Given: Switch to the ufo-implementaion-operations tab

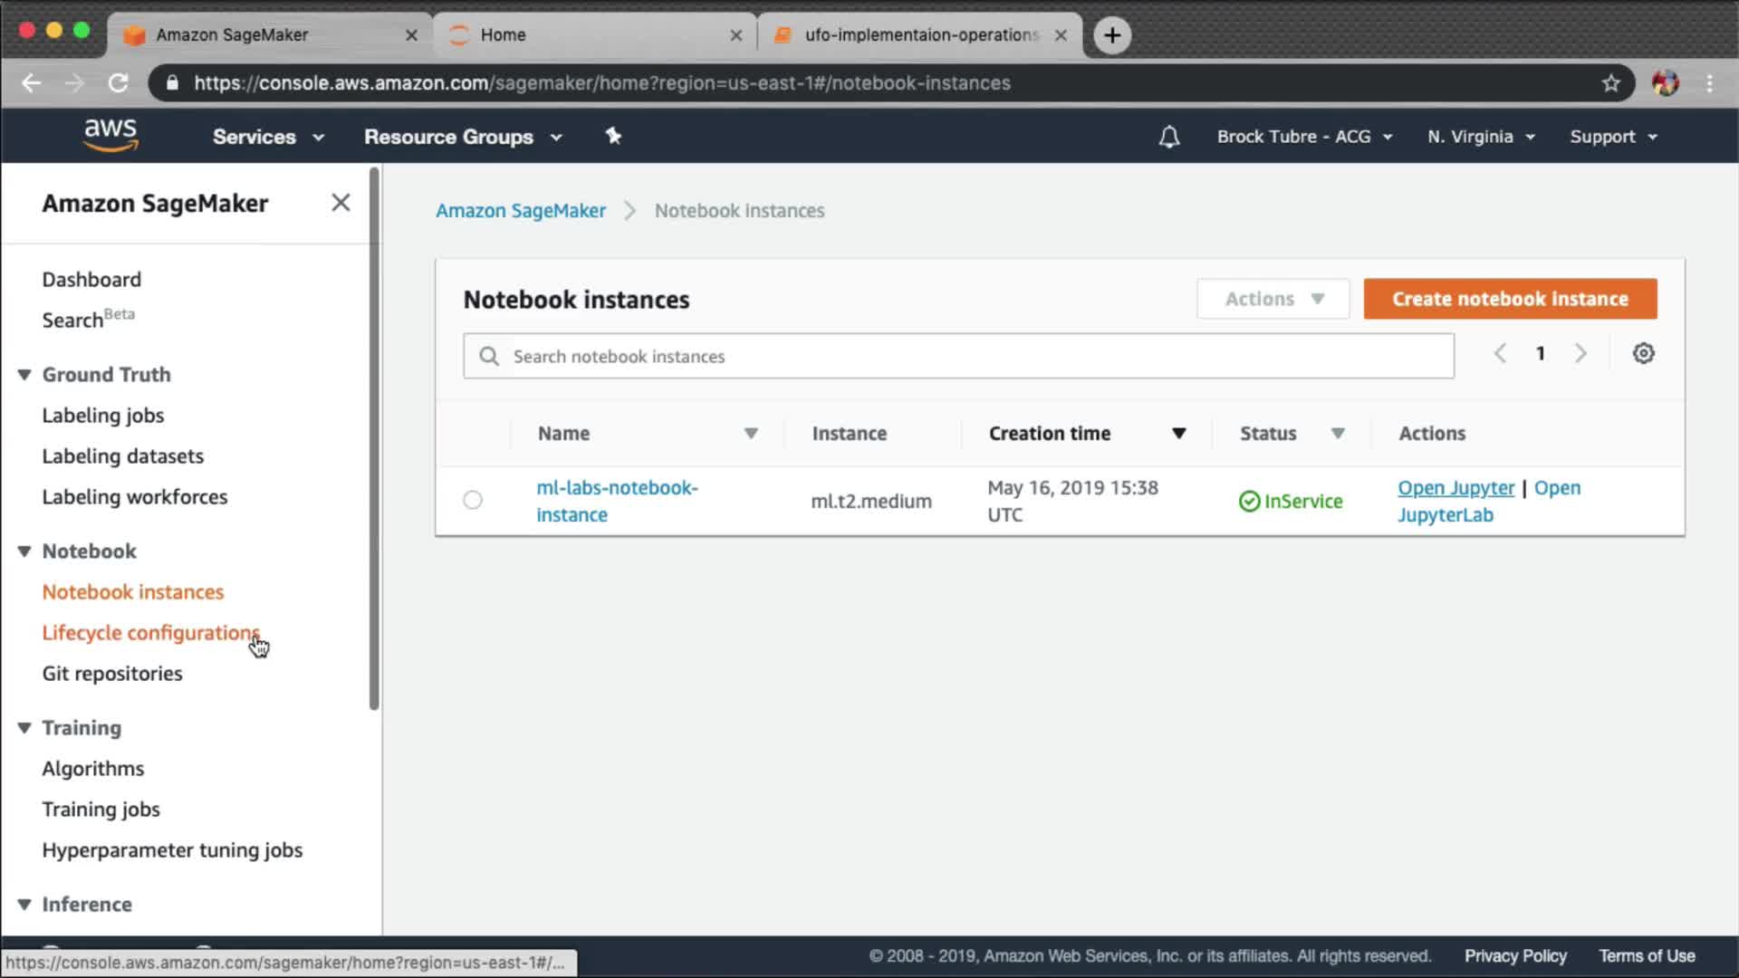Looking at the screenshot, I should click(919, 35).
